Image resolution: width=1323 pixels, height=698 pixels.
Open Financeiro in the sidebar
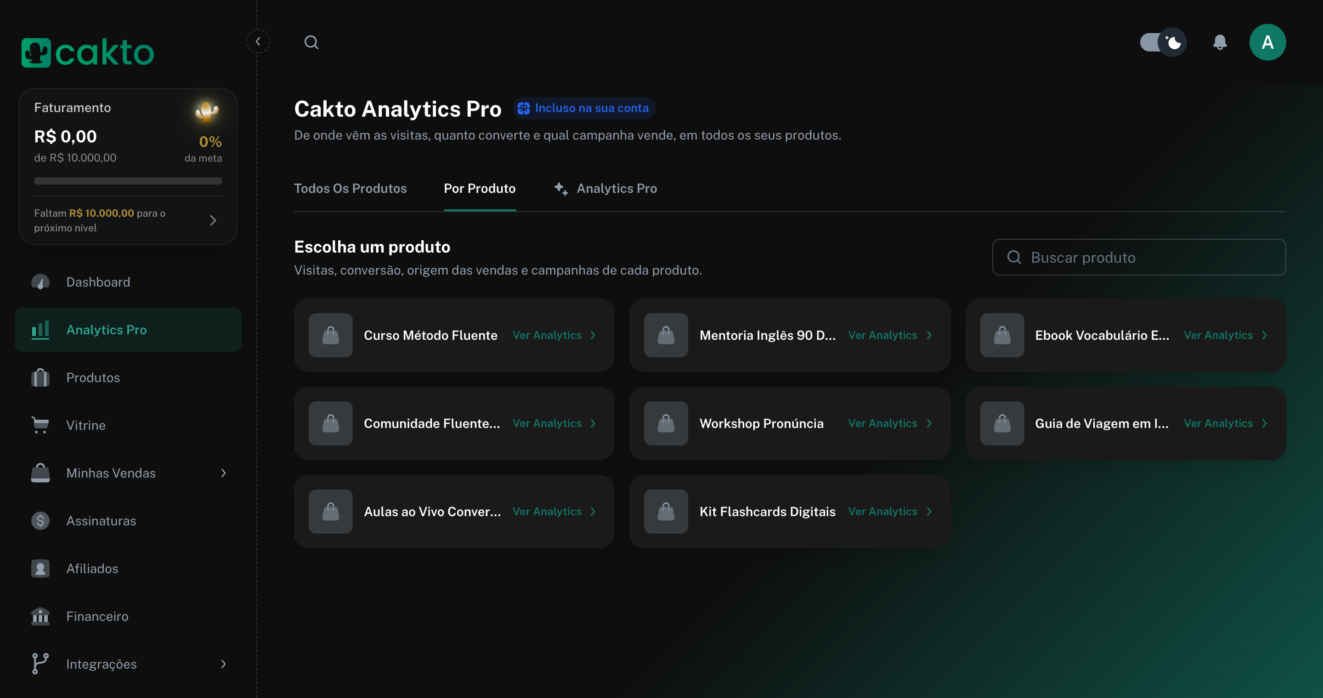click(x=128, y=616)
